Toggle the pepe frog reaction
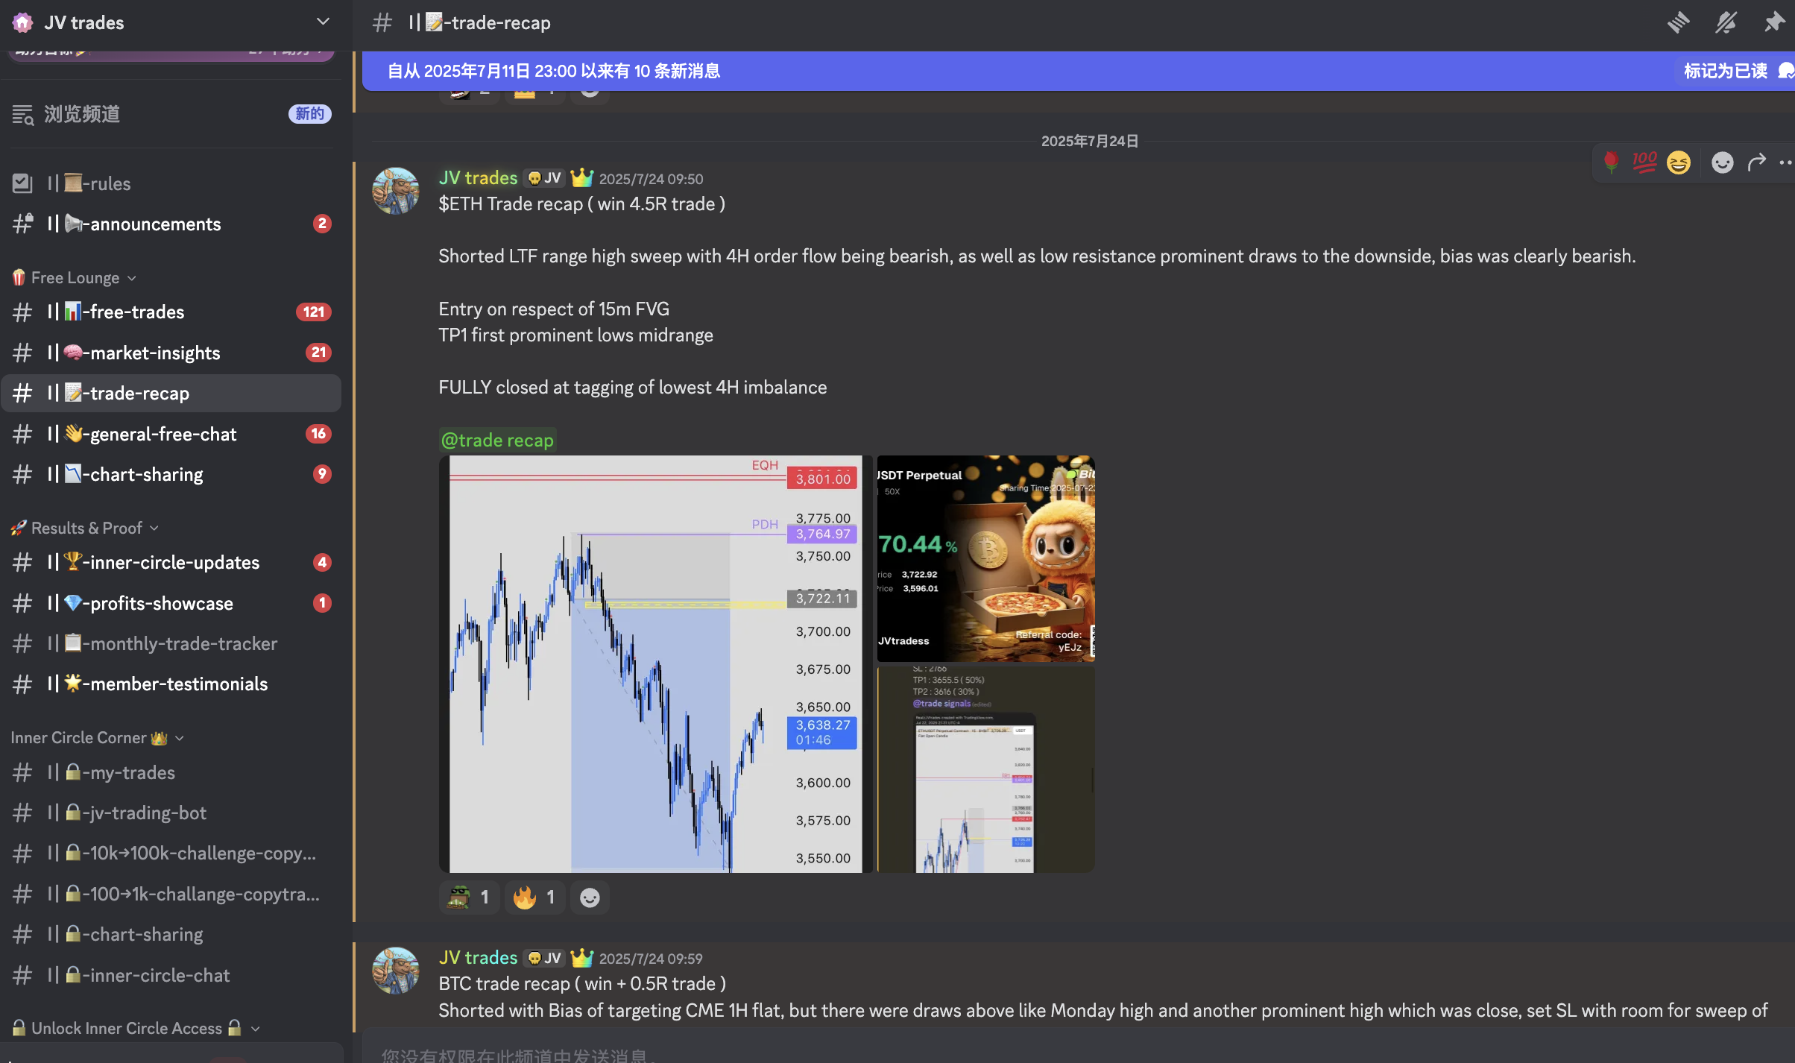1795x1063 pixels. (x=469, y=898)
